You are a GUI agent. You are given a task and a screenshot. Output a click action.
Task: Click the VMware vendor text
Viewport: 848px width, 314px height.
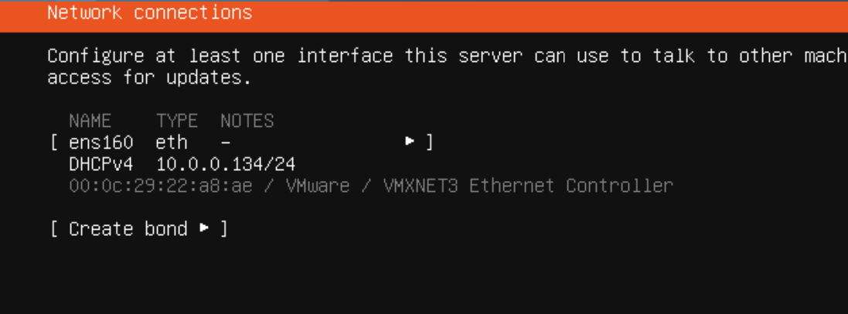tap(318, 186)
